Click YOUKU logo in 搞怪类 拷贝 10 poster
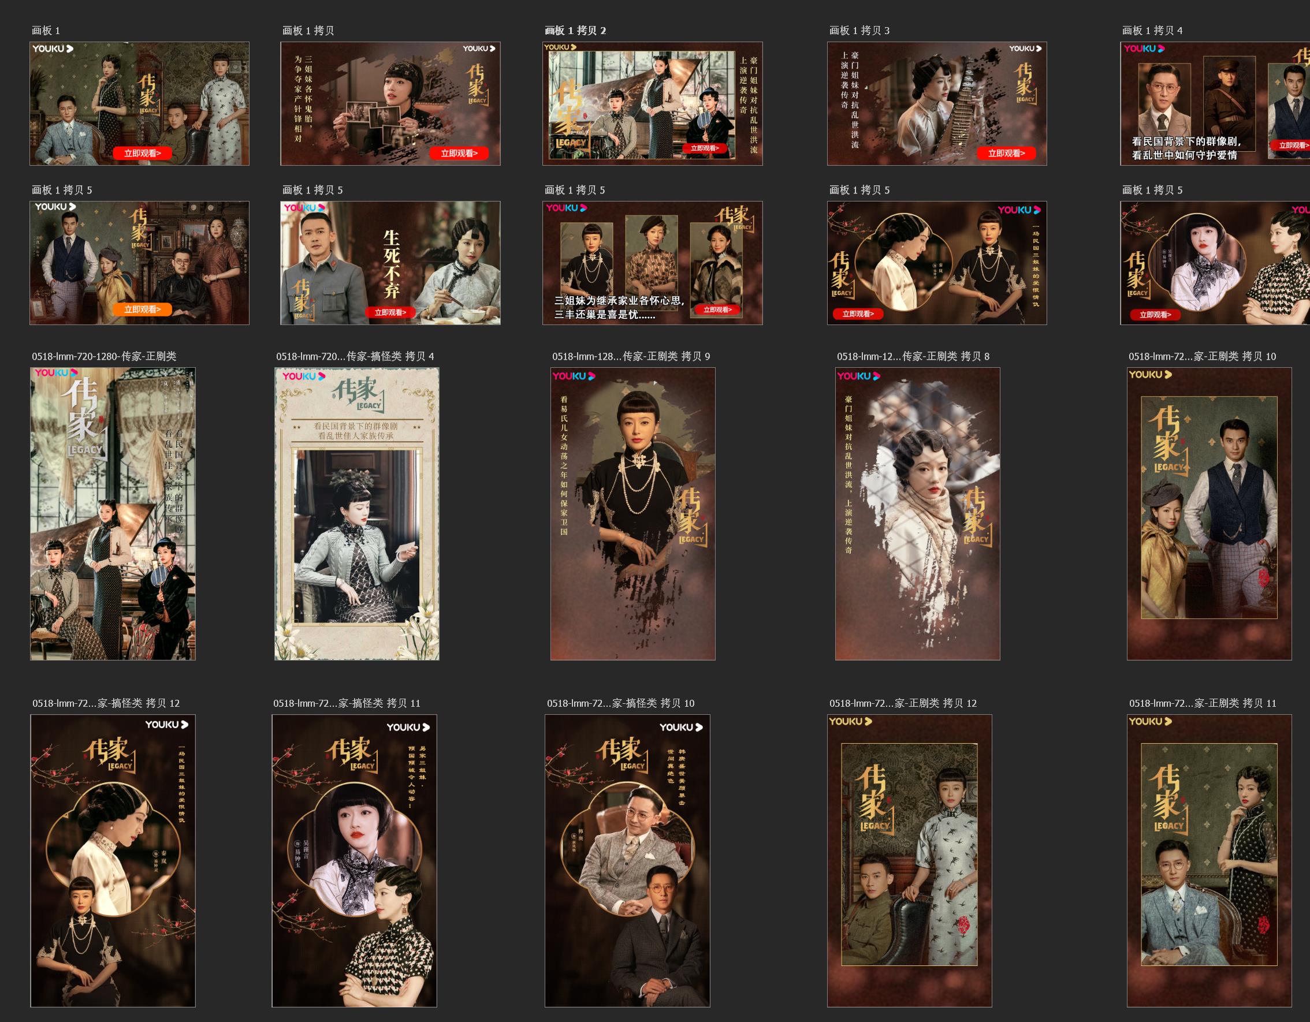 [x=681, y=727]
